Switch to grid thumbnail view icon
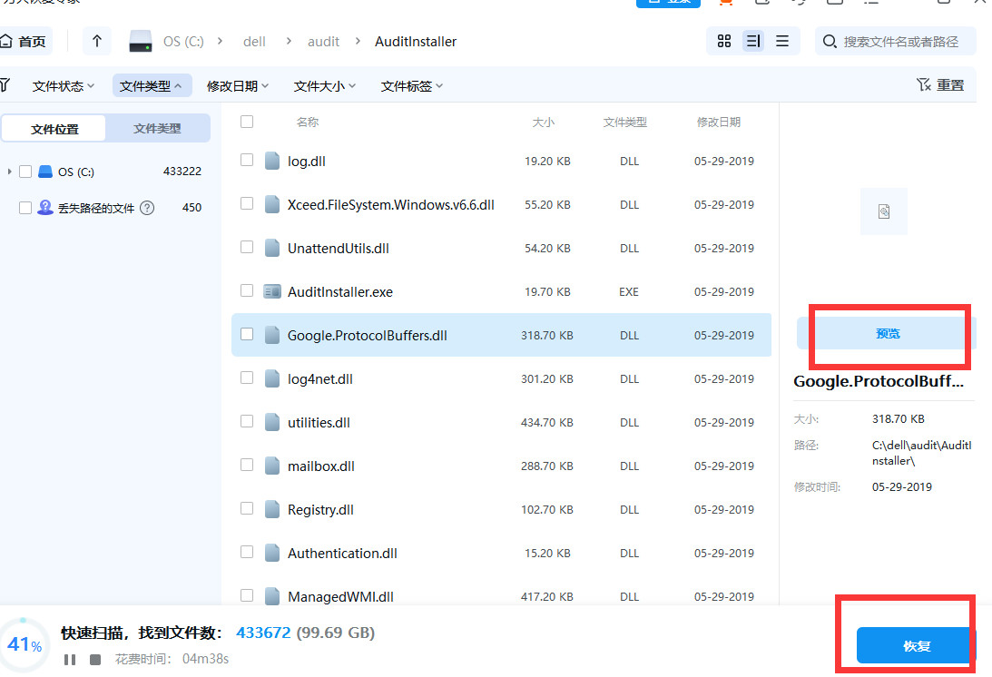Viewport: 992px width, 677px height. pos(723,41)
